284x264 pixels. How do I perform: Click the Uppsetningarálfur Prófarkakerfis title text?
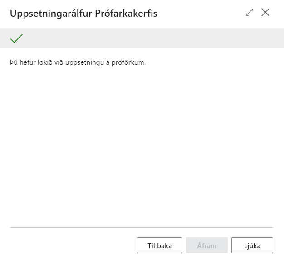pos(83,13)
